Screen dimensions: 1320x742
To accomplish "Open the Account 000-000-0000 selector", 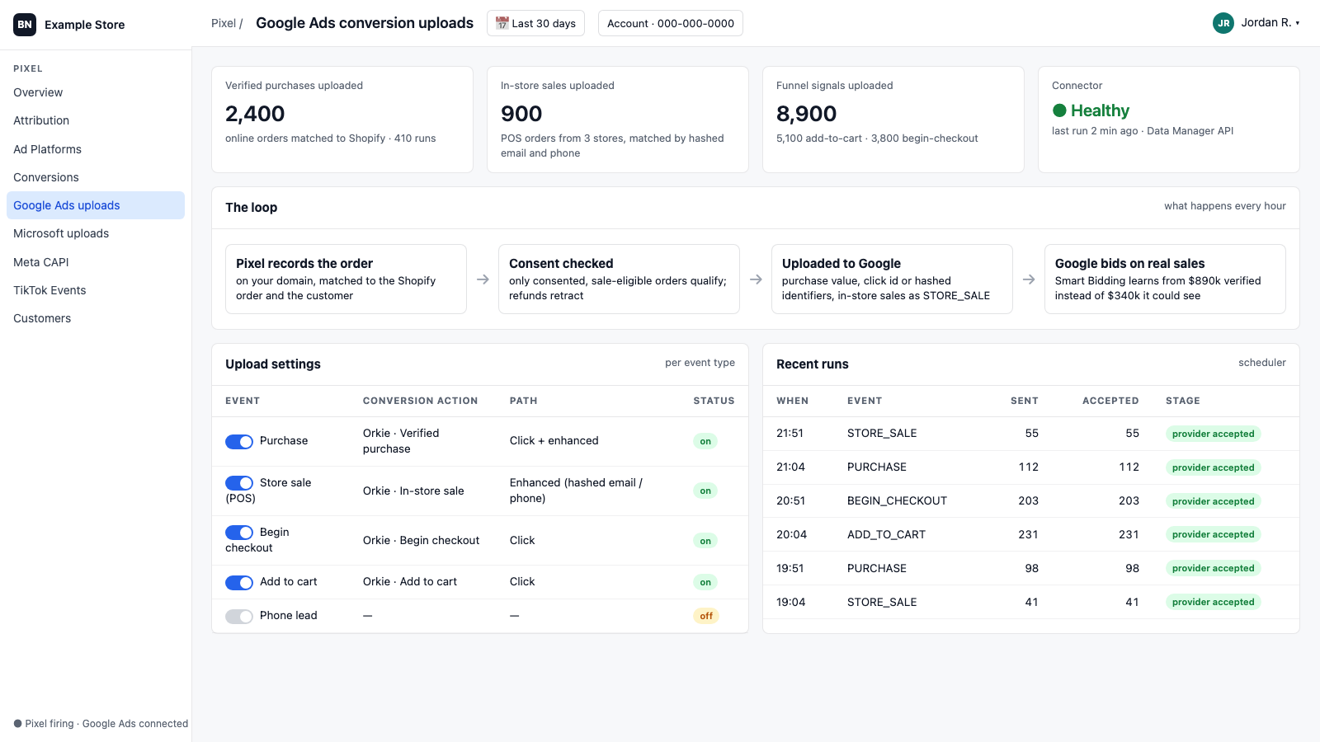I will [x=671, y=23].
